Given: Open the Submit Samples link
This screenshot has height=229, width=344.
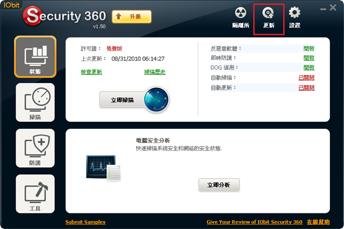Looking at the screenshot, I should [85, 222].
